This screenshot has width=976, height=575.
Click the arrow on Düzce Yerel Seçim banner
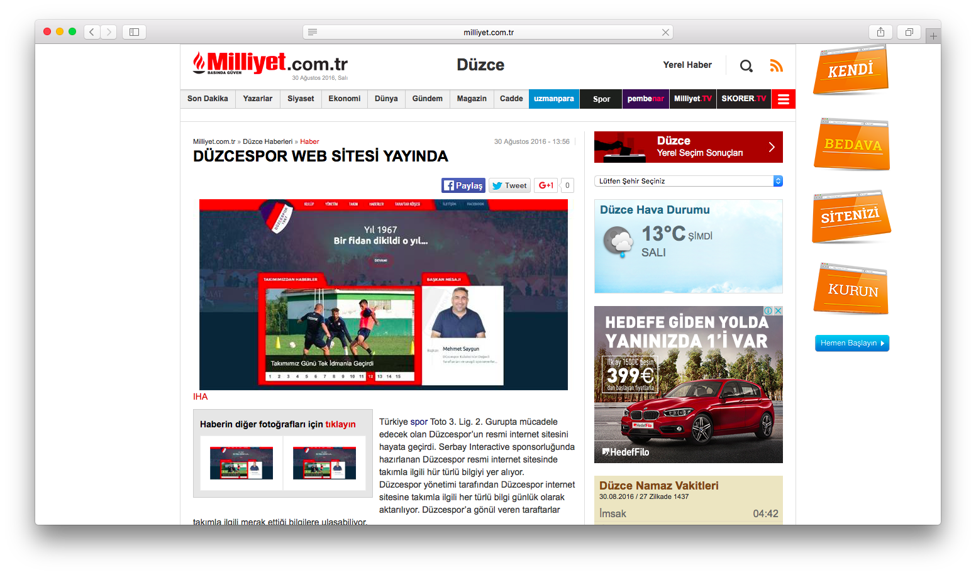pyautogui.click(x=772, y=147)
